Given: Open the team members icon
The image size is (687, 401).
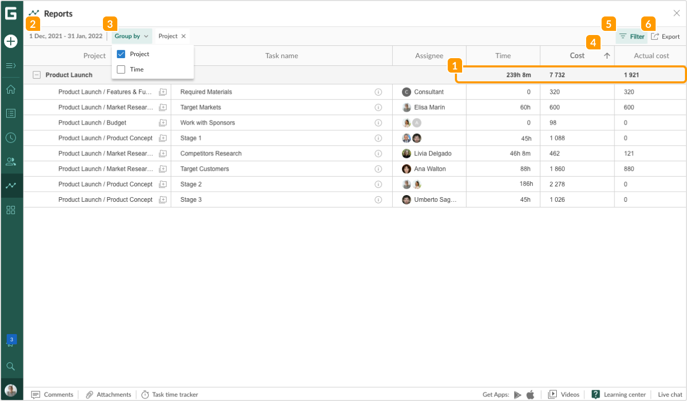Looking at the screenshot, I should tap(11, 162).
